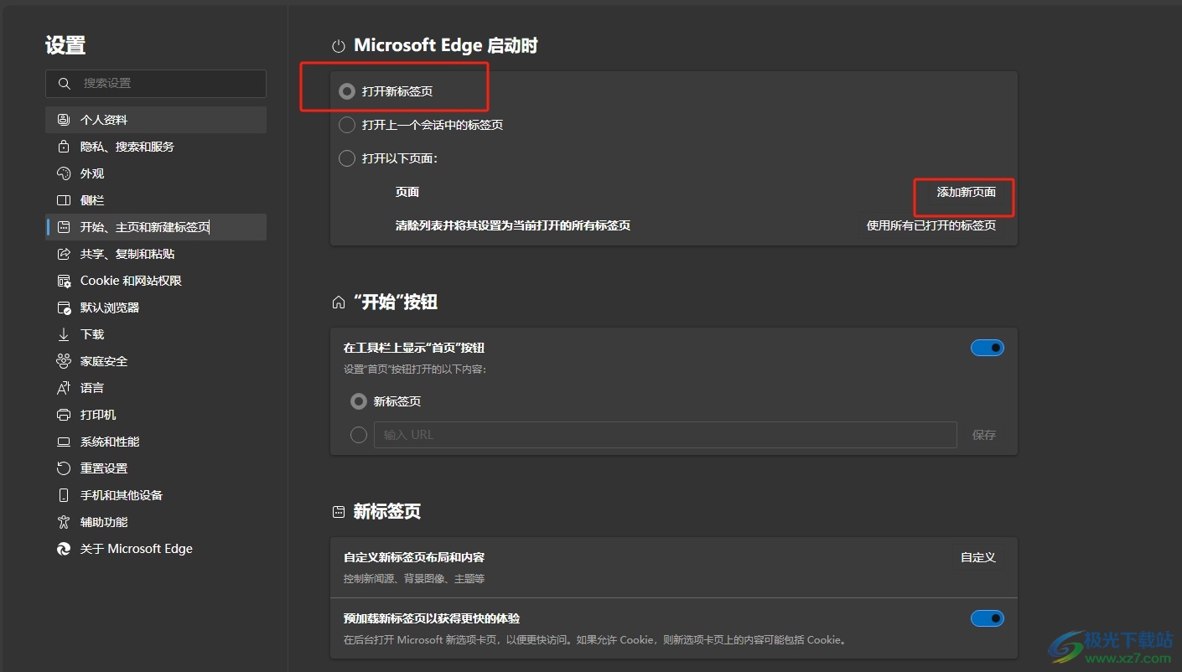
Task: Click the Cookie 和网站权限 icon
Action: pos(64,281)
